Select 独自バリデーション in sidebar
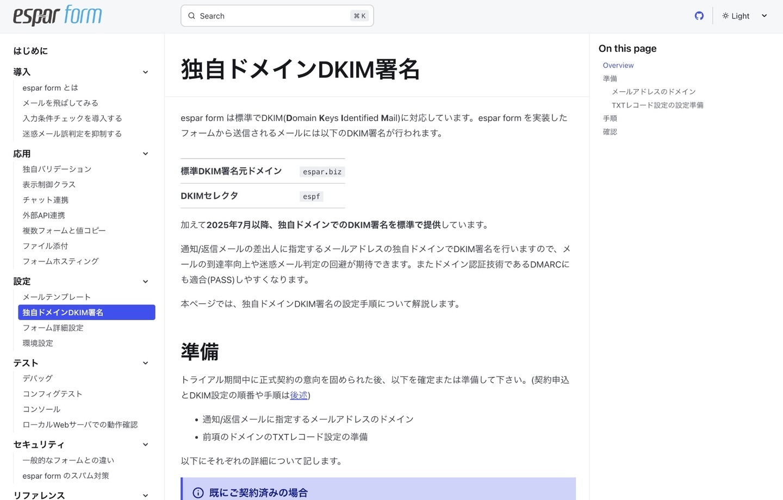Screen dimensions: 783x500 (x=57, y=169)
